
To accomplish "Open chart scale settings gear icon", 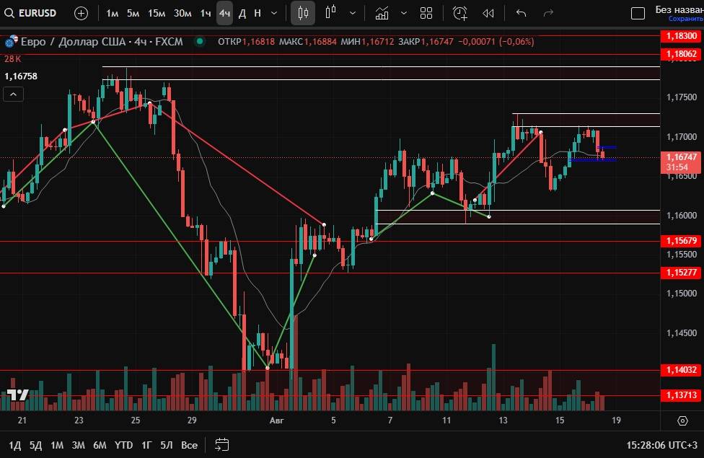I will 682,420.
